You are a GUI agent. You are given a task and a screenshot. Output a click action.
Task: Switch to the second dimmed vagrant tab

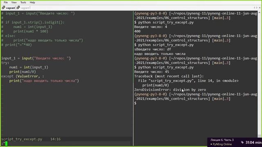click(x=23, y=8)
